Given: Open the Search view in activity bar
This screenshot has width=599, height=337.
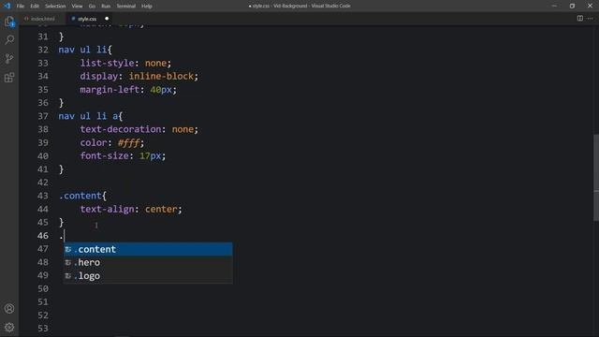Looking at the screenshot, I should tap(9, 39).
